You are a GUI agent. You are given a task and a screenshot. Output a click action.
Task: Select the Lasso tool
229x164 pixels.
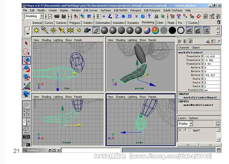click(26, 52)
